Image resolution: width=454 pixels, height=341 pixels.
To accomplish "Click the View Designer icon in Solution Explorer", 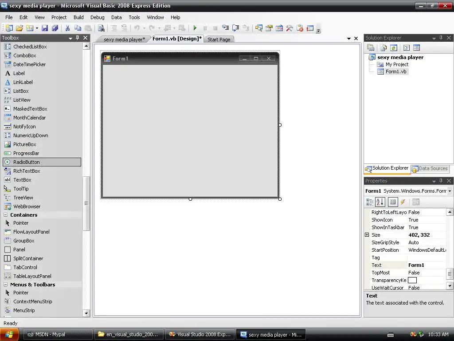I will click(417, 48).
